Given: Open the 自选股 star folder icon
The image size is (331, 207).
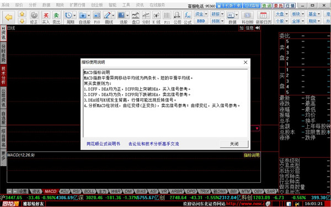Looking at the screenshot, I should pos(83,15).
